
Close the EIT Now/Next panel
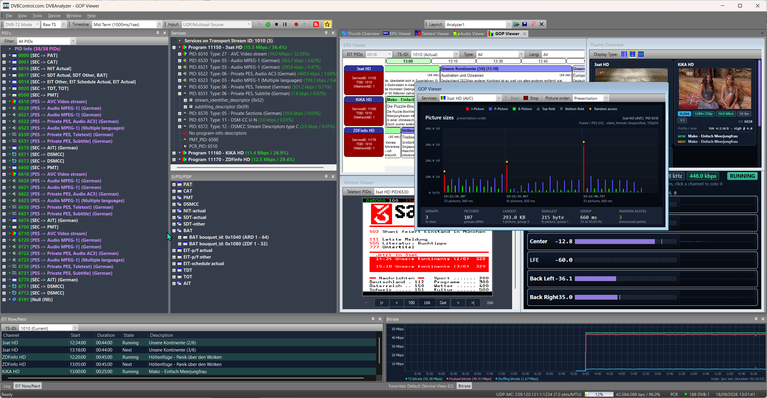pos(380,319)
